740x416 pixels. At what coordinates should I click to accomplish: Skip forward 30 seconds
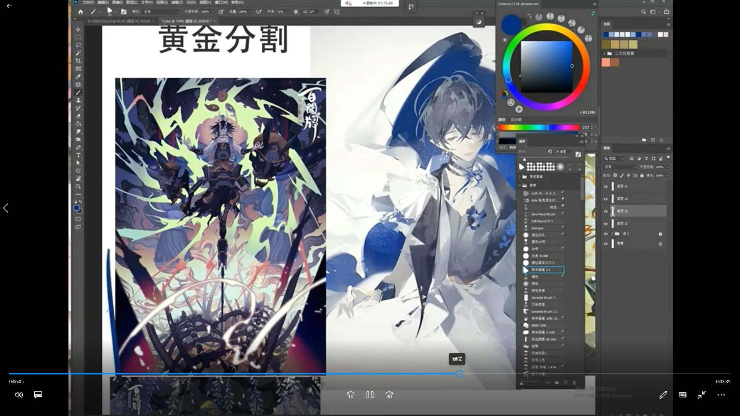pyautogui.click(x=389, y=395)
